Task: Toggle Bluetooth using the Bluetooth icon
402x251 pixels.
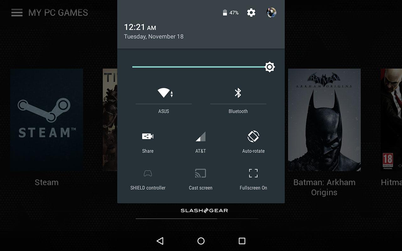Action: pyautogui.click(x=238, y=93)
